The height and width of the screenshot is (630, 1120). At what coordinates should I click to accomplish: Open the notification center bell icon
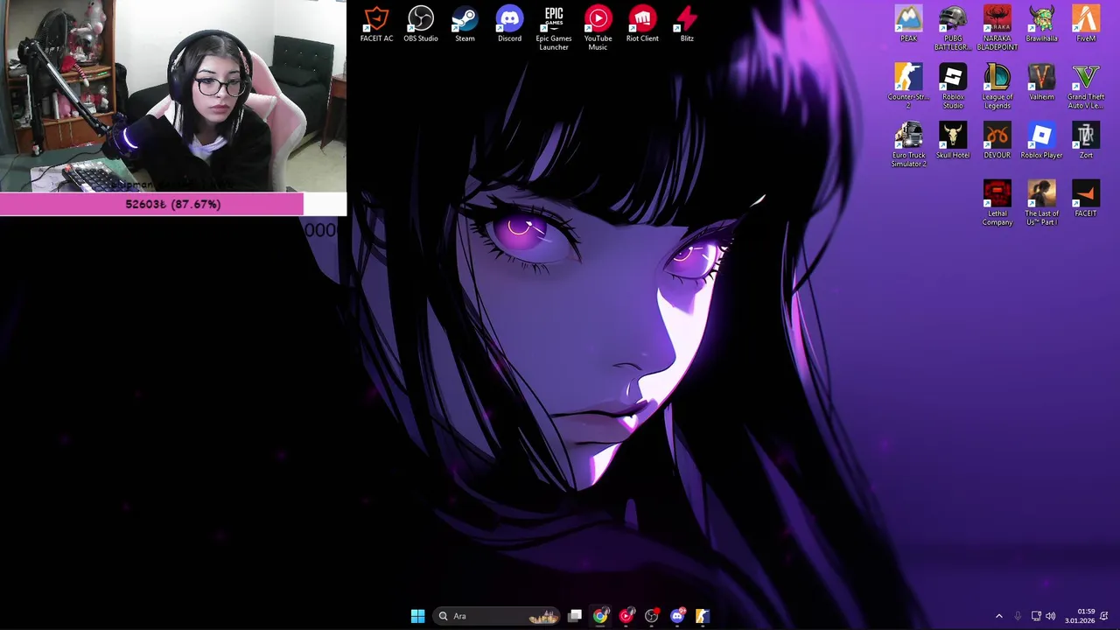click(1104, 616)
